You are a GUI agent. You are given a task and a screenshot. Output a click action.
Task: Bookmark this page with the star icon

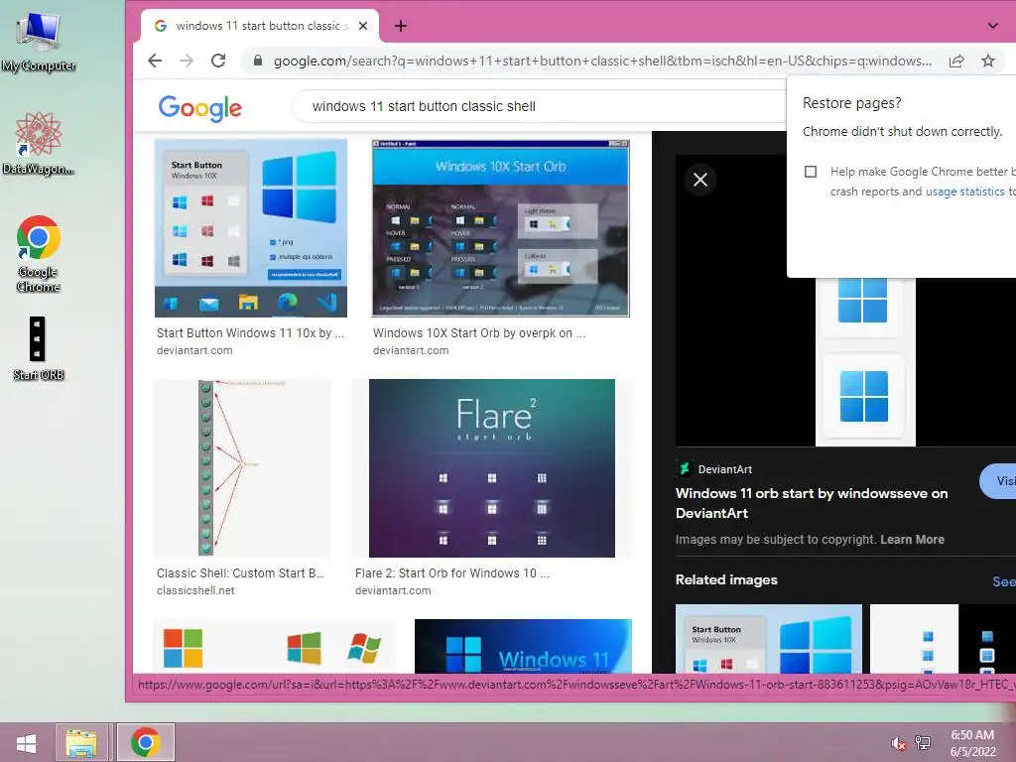987,61
